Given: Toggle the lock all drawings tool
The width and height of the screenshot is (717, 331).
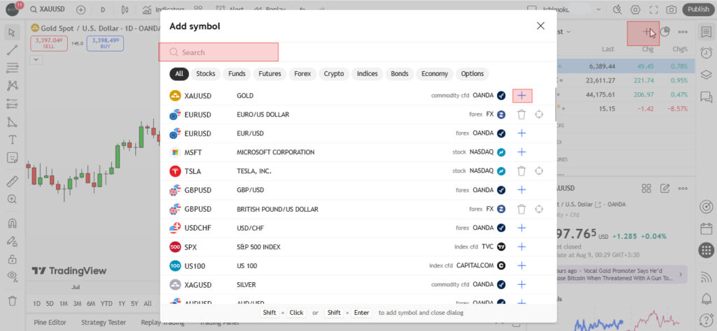Looking at the screenshot, I should [x=13, y=259].
